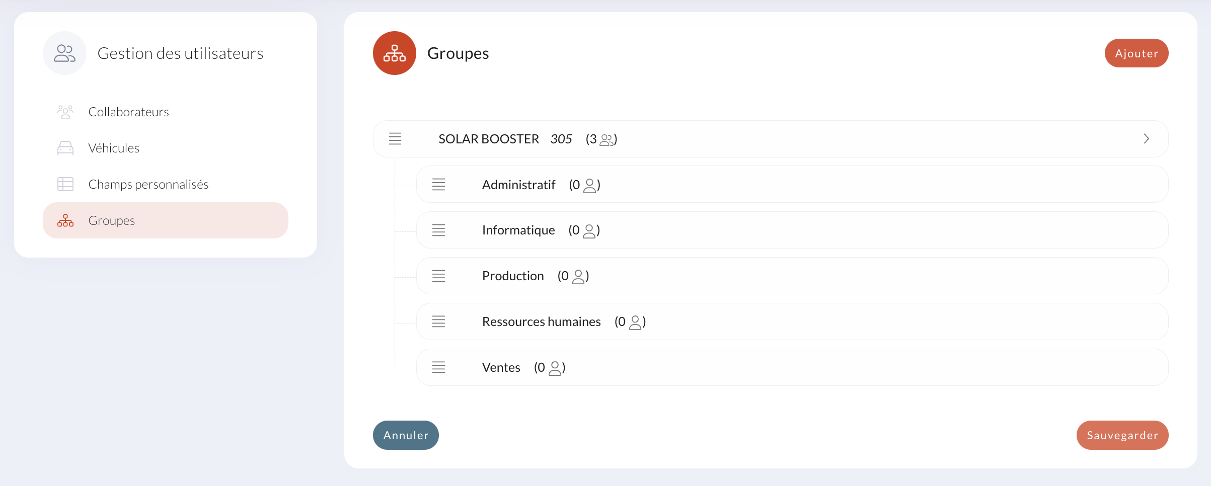The width and height of the screenshot is (1211, 486).
Task: Open the Collaborateurs menu item
Action: tap(166, 112)
